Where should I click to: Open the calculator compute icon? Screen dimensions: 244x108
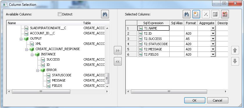[215, 14]
